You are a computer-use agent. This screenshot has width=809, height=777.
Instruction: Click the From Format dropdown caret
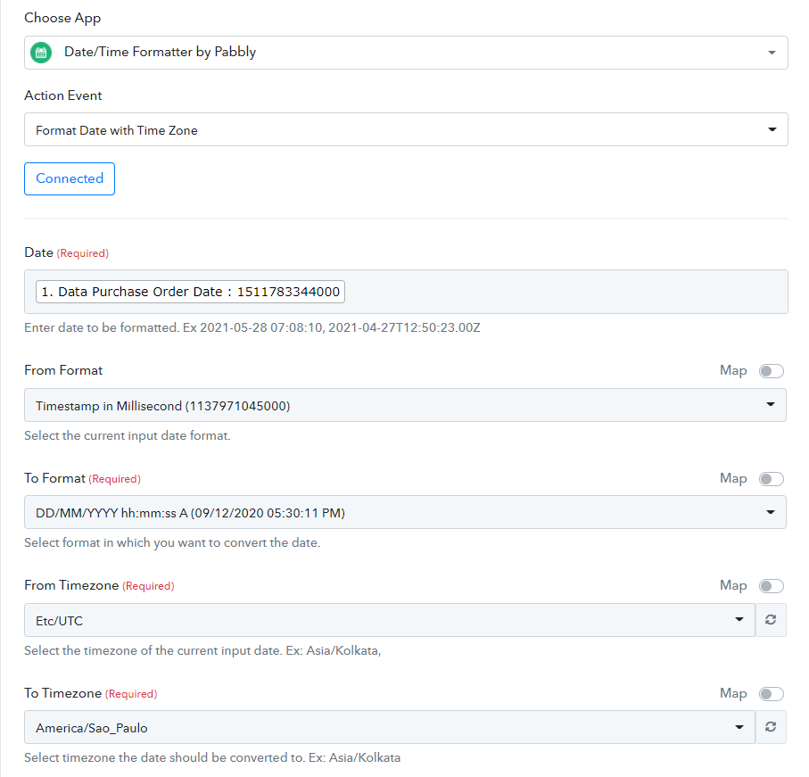770,406
